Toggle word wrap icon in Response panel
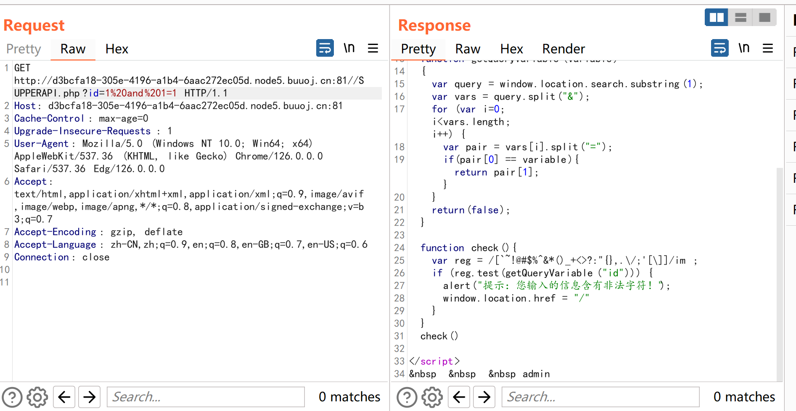The height and width of the screenshot is (411, 796). click(719, 48)
